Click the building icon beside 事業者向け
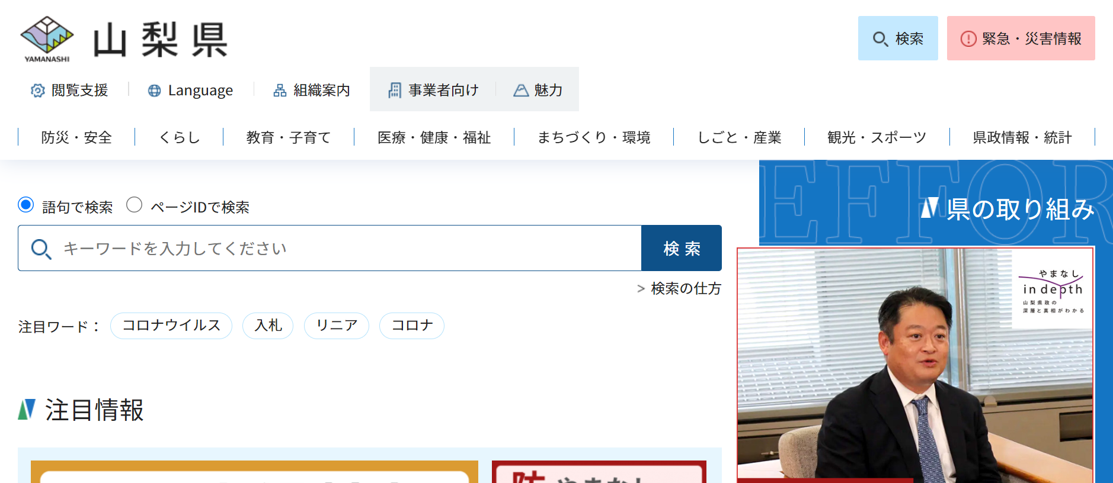The height and width of the screenshot is (483, 1113). 395,90
